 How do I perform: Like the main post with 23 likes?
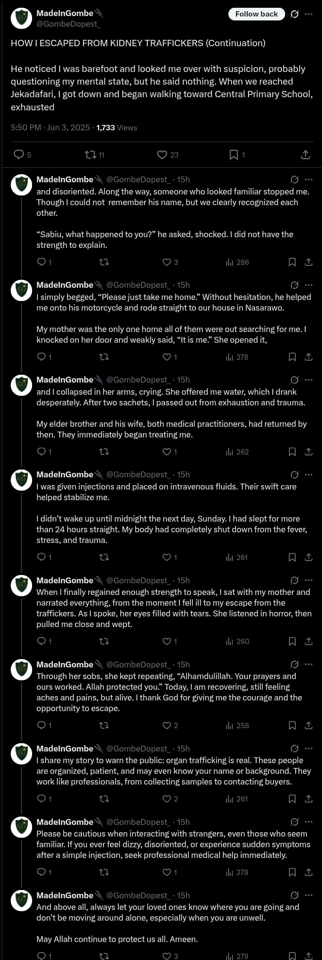click(x=162, y=155)
